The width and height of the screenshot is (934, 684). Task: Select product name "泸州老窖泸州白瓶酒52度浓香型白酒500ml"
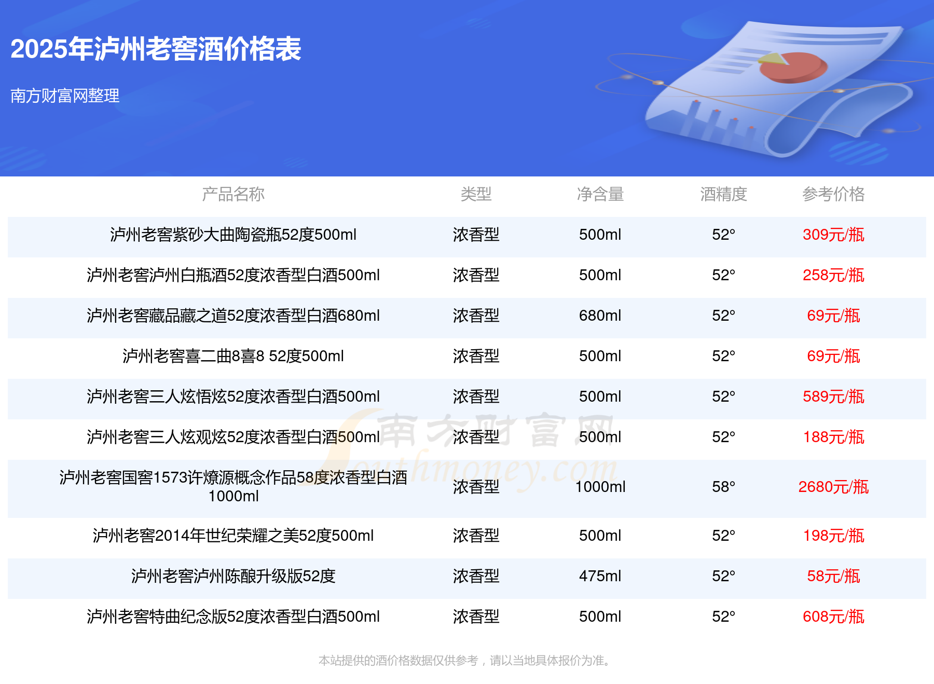click(233, 275)
